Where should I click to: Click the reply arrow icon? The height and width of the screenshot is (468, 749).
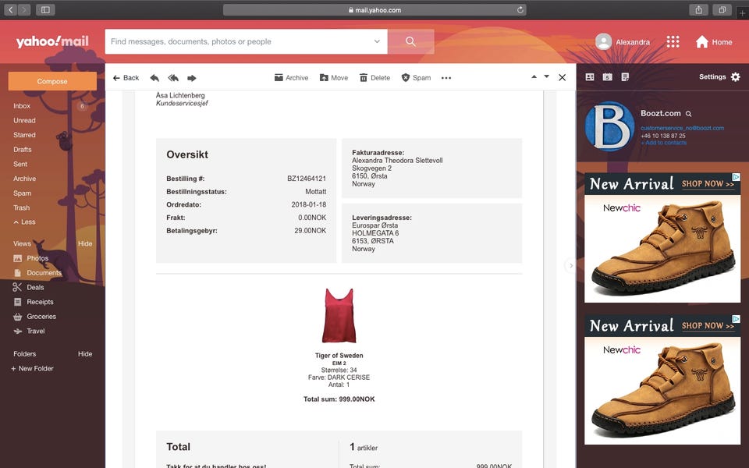pos(154,78)
